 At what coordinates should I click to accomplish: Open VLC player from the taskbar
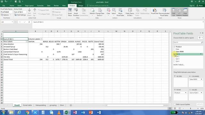click(x=59, y=112)
